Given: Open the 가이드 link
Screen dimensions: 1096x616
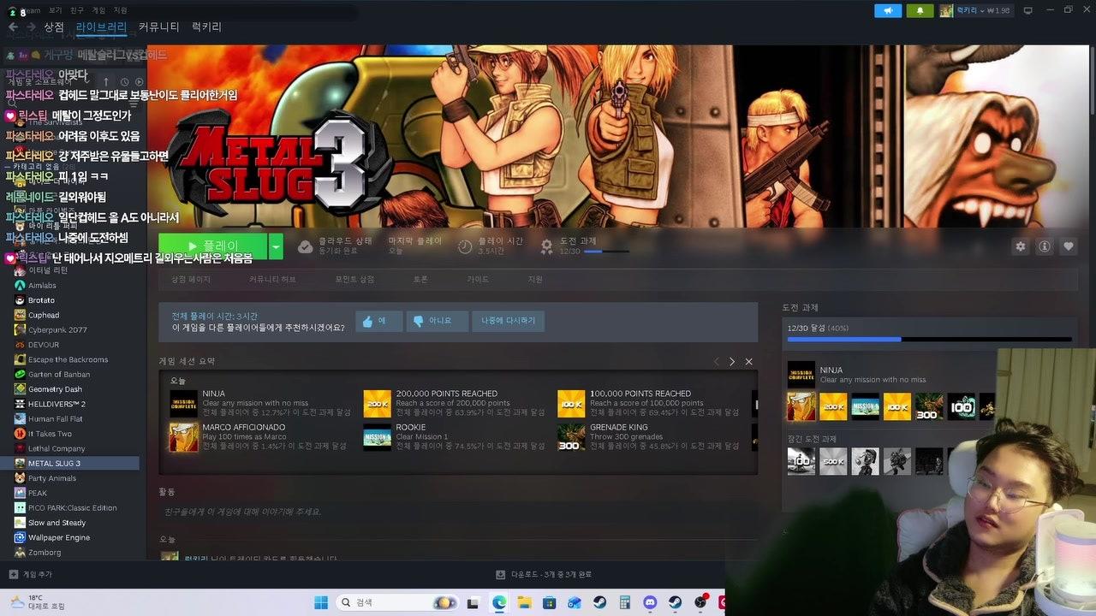Looking at the screenshot, I should [x=478, y=280].
